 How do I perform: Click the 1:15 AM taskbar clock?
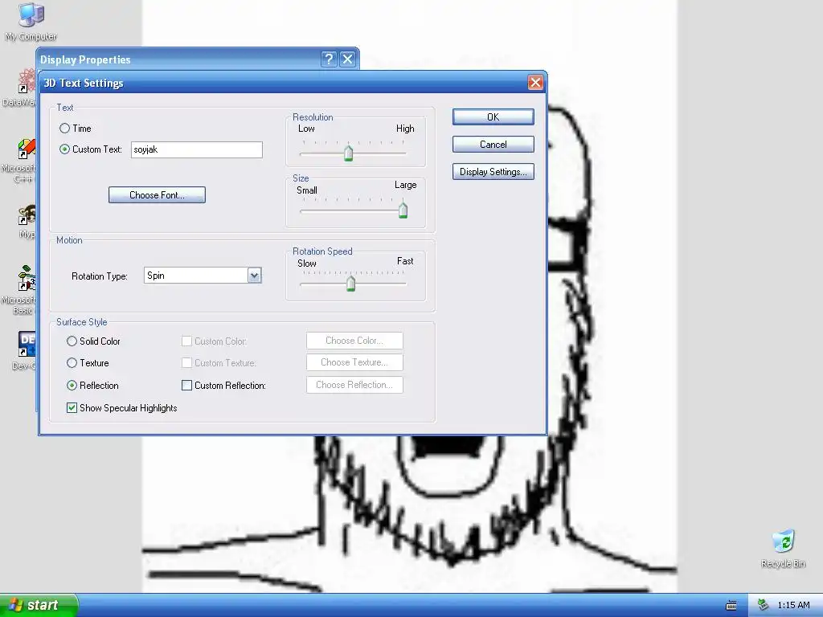[793, 606]
